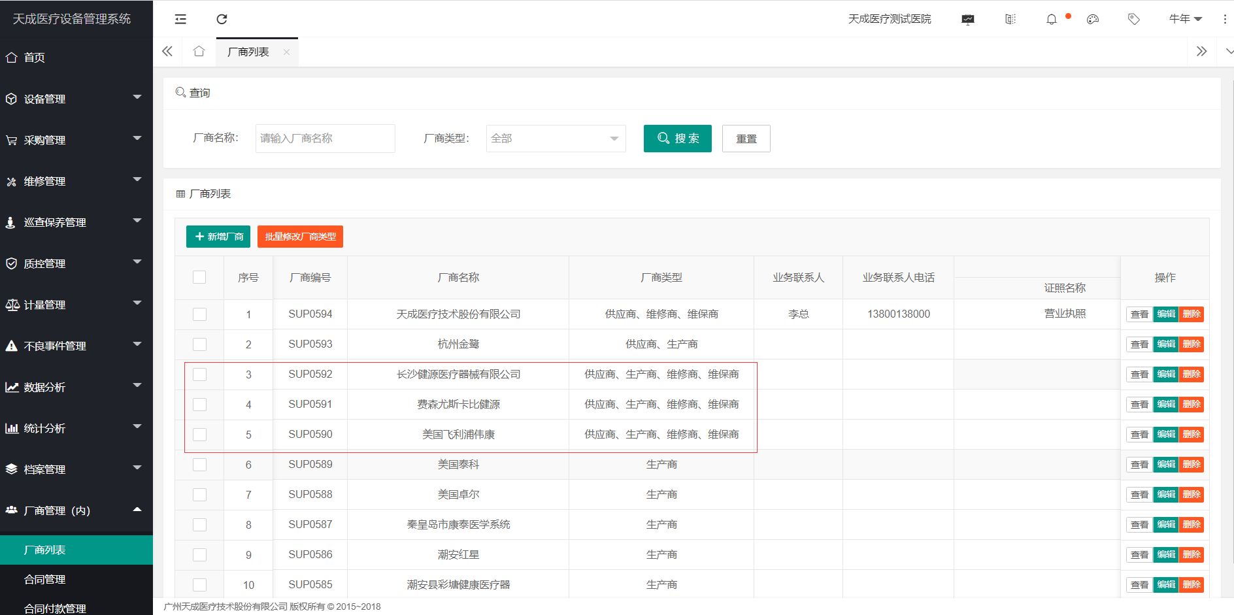Go to home tab icon
The image size is (1234, 615).
coord(199,51)
